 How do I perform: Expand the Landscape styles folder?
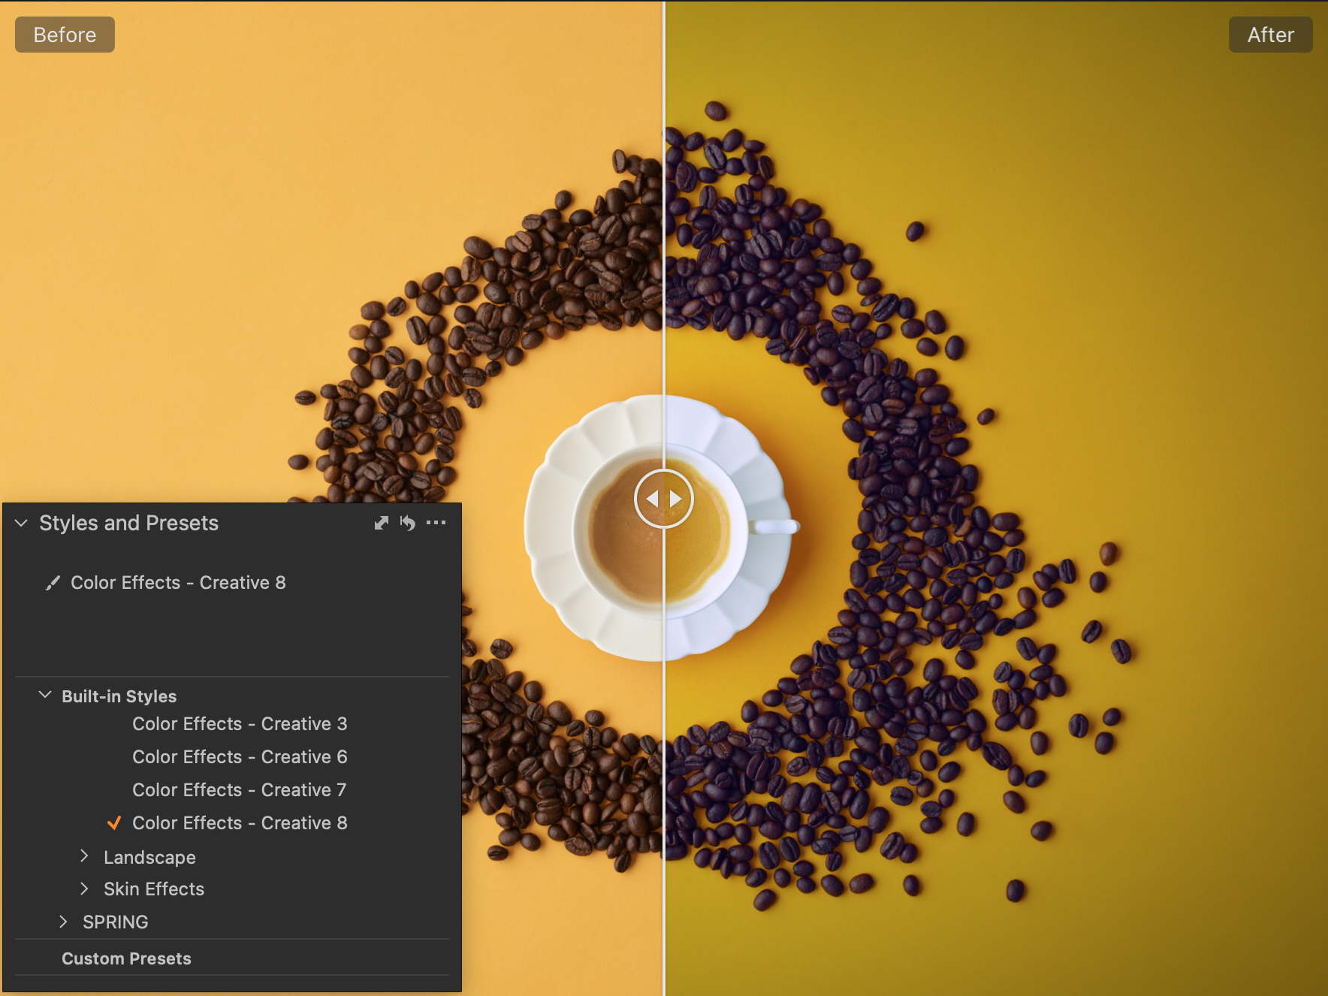tap(84, 856)
